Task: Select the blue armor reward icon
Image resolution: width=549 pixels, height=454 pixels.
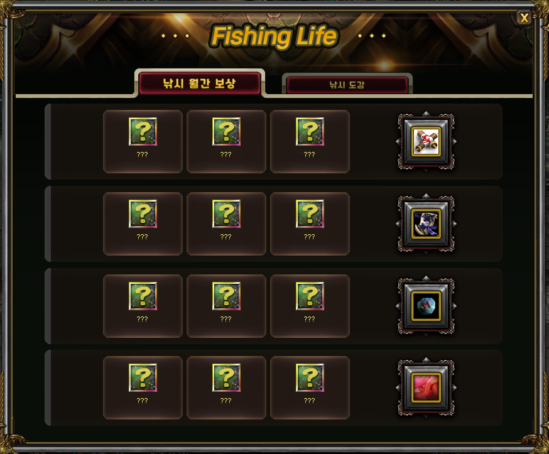Action: point(426,224)
